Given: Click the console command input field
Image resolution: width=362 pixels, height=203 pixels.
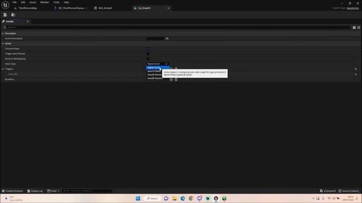Looking at the screenshot, I should [x=87, y=191].
